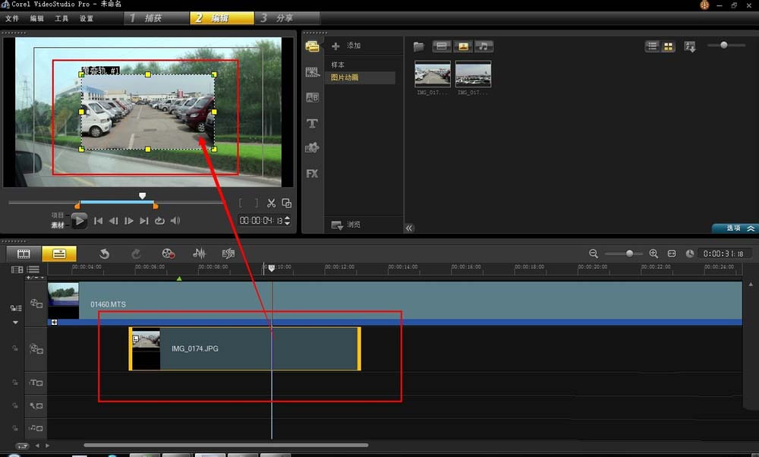Open the Title library T icon

pyautogui.click(x=312, y=123)
